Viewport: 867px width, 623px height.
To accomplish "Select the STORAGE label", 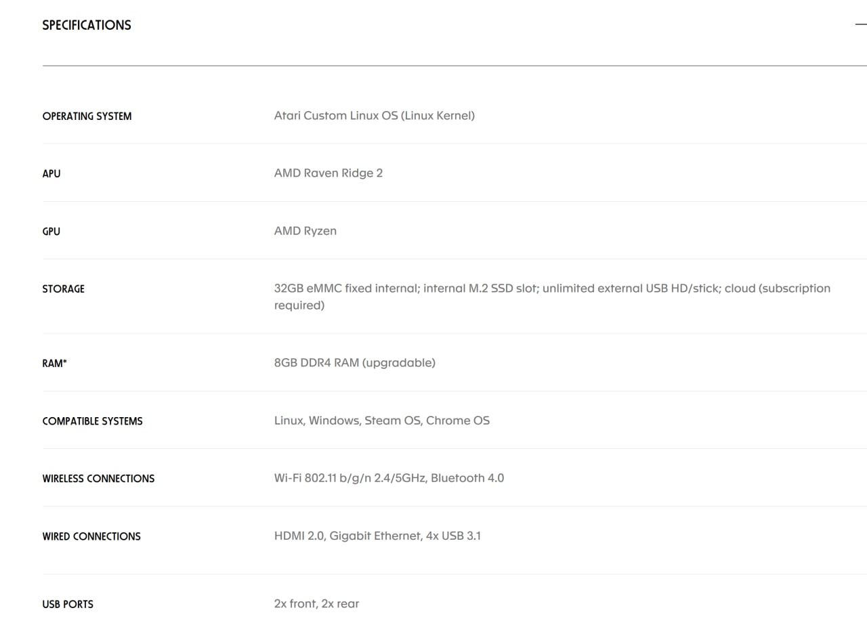I will [64, 289].
